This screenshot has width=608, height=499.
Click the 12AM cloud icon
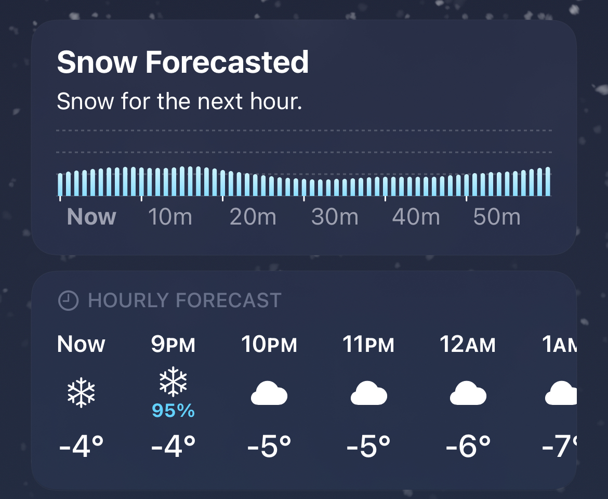click(x=468, y=395)
